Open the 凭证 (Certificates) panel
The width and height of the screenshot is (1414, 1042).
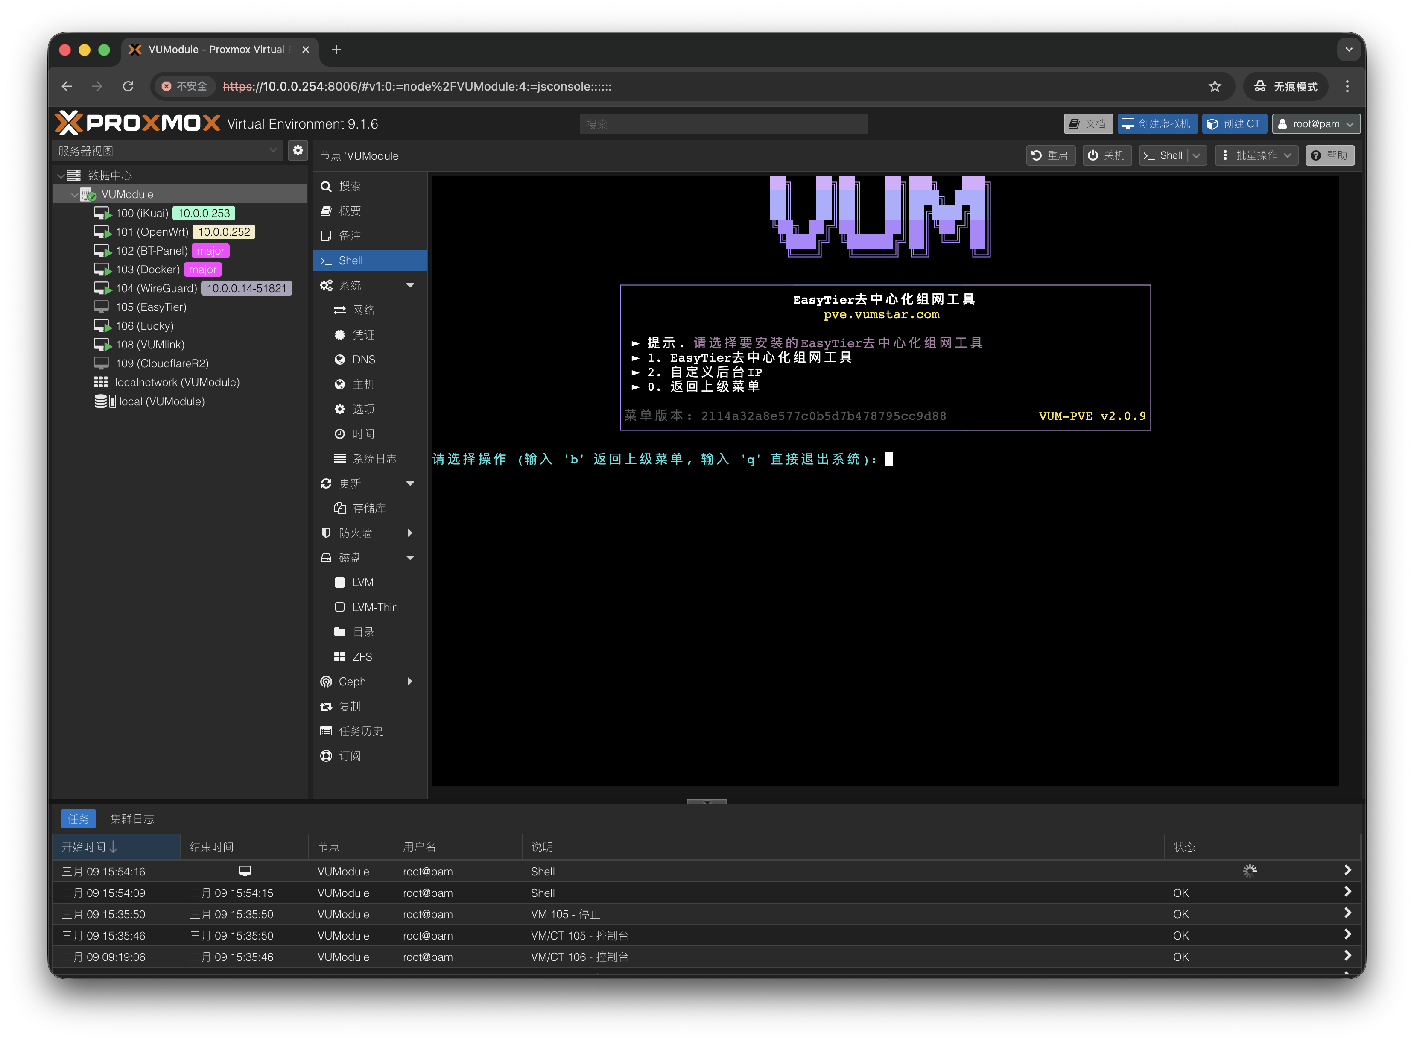coord(364,335)
